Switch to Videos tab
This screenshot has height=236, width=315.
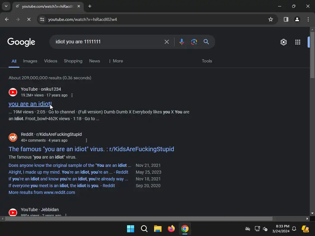pyautogui.click(x=51, y=61)
